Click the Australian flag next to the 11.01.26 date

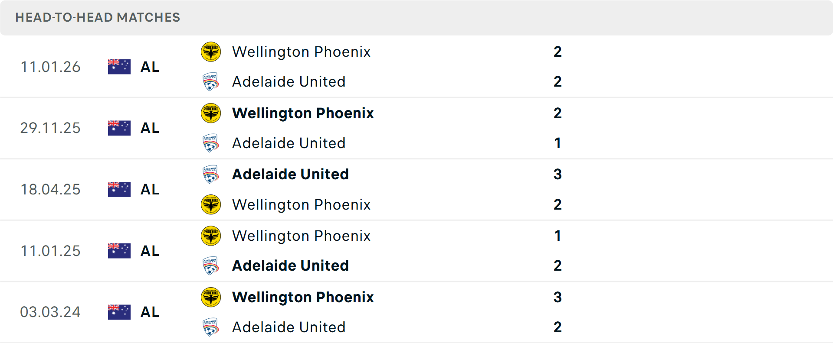[119, 66]
